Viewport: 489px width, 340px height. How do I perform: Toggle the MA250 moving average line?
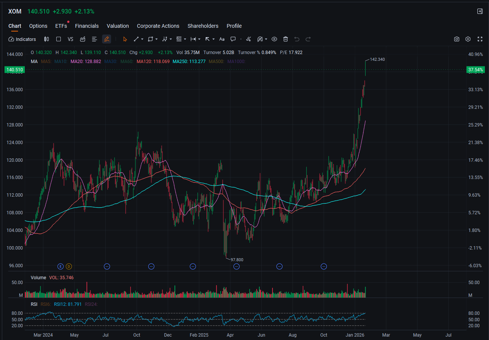click(189, 61)
